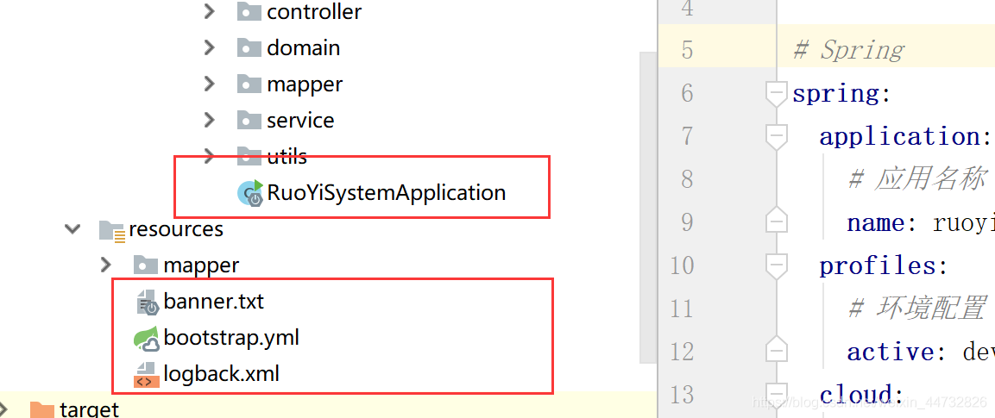Expand the mapper folder under resources
The width and height of the screenshot is (995, 418).
click(x=105, y=265)
